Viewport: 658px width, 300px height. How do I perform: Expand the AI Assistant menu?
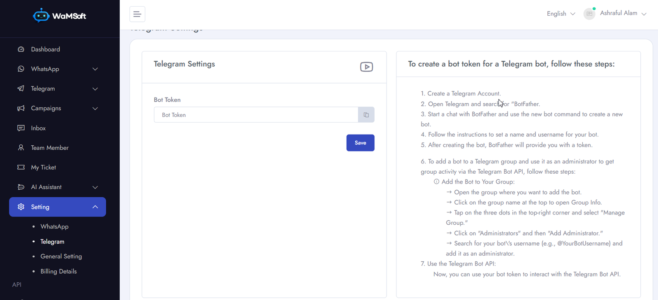coord(58,187)
